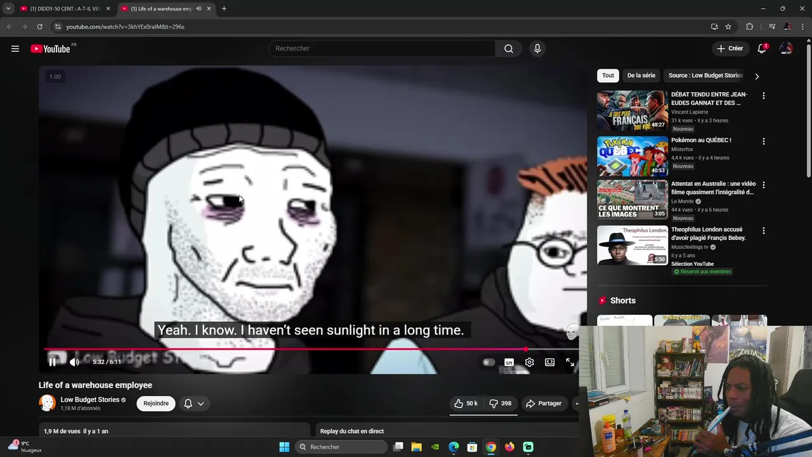Switch to theater mode
This screenshot has width=812, height=457.
pyautogui.click(x=549, y=362)
